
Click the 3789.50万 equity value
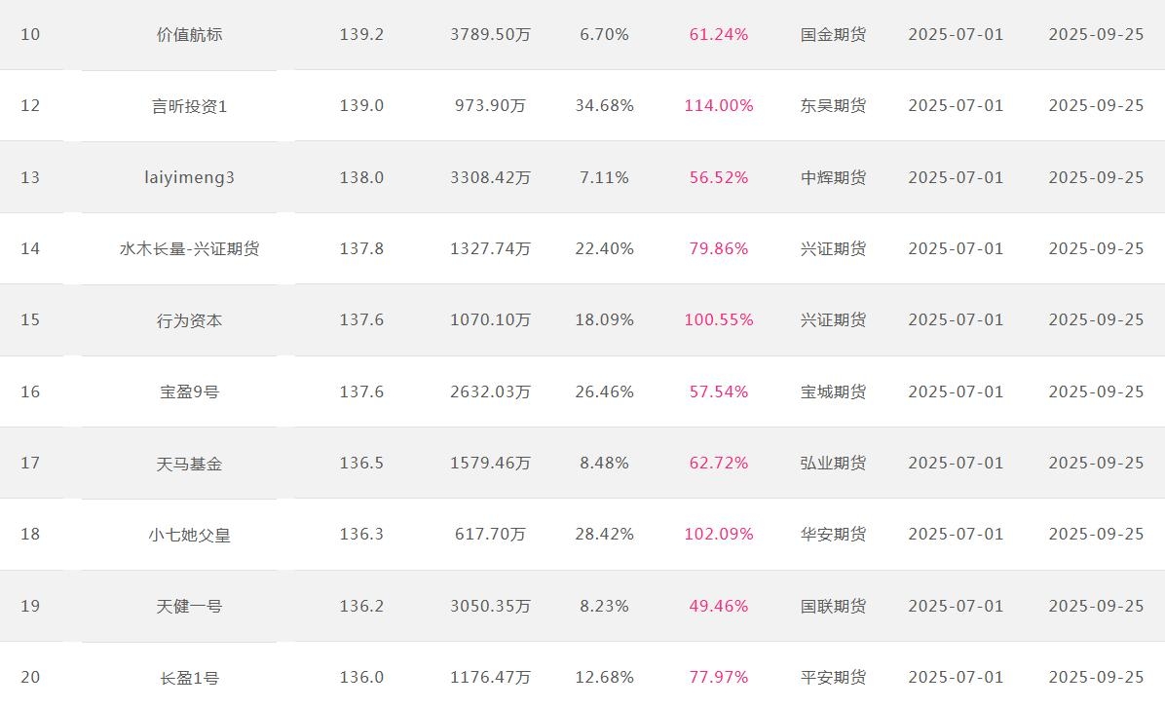pyautogui.click(x=490, y=35)
